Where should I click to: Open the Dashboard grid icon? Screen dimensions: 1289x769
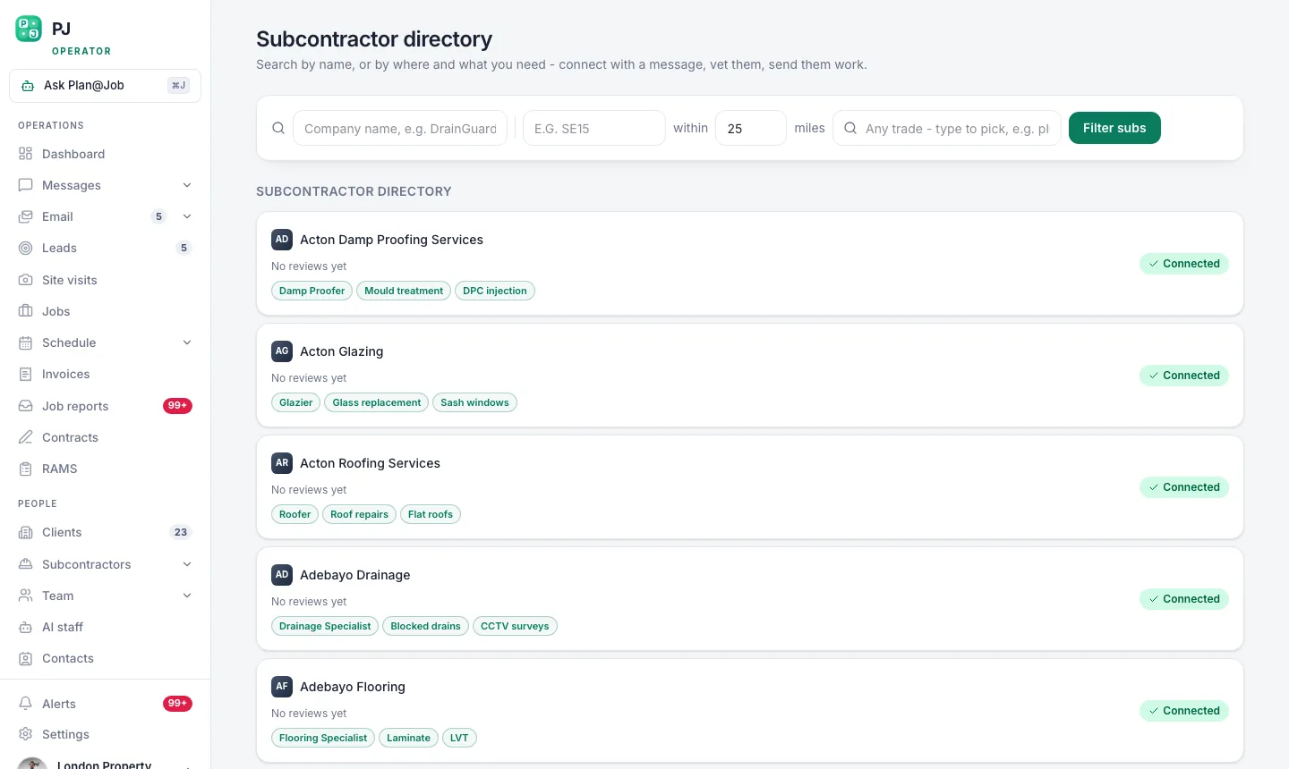pos(25,154)
